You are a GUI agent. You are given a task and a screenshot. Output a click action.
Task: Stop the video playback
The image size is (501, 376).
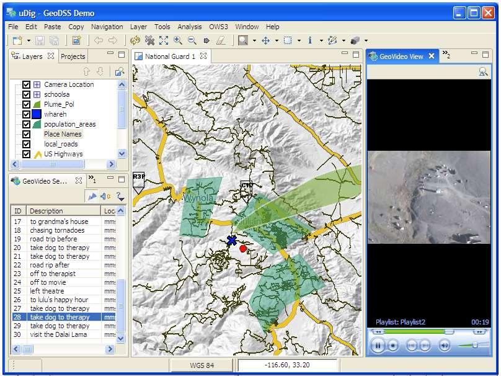pyautogui.click(x=393, y=346)
